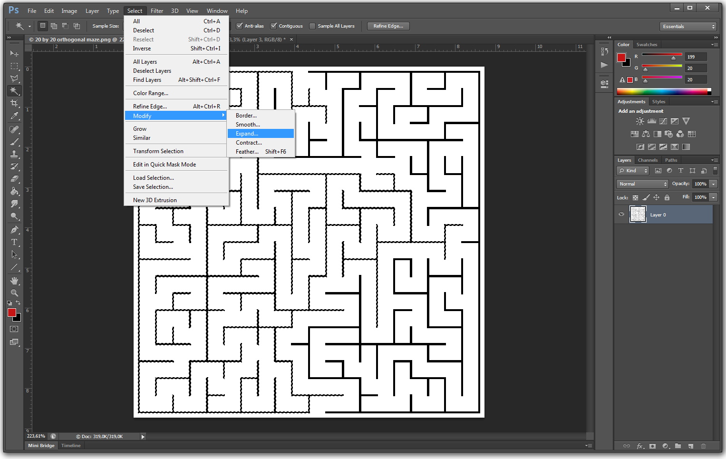Add a Brightness/Contrast adjustment

[x=640, y=121]
